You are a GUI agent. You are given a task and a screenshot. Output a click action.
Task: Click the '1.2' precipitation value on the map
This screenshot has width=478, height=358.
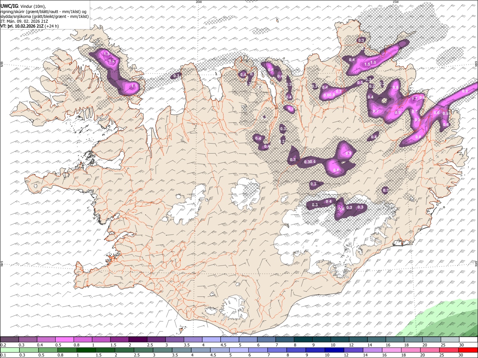point(111,61)
